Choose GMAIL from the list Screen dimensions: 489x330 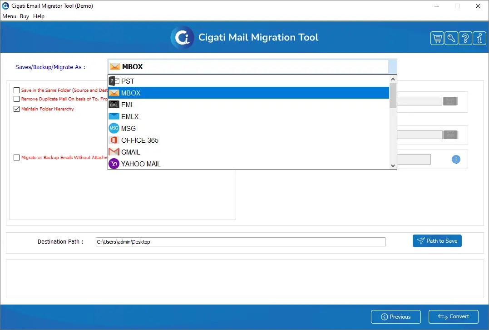tap(248, 152)
